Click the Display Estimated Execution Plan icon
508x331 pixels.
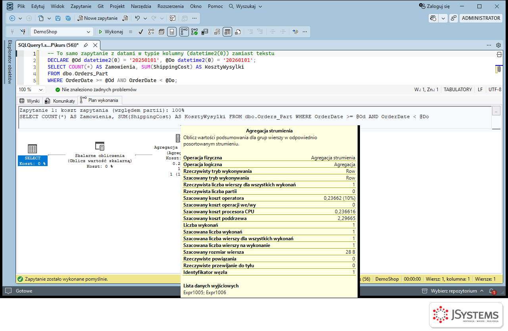(x=151, y=32)
